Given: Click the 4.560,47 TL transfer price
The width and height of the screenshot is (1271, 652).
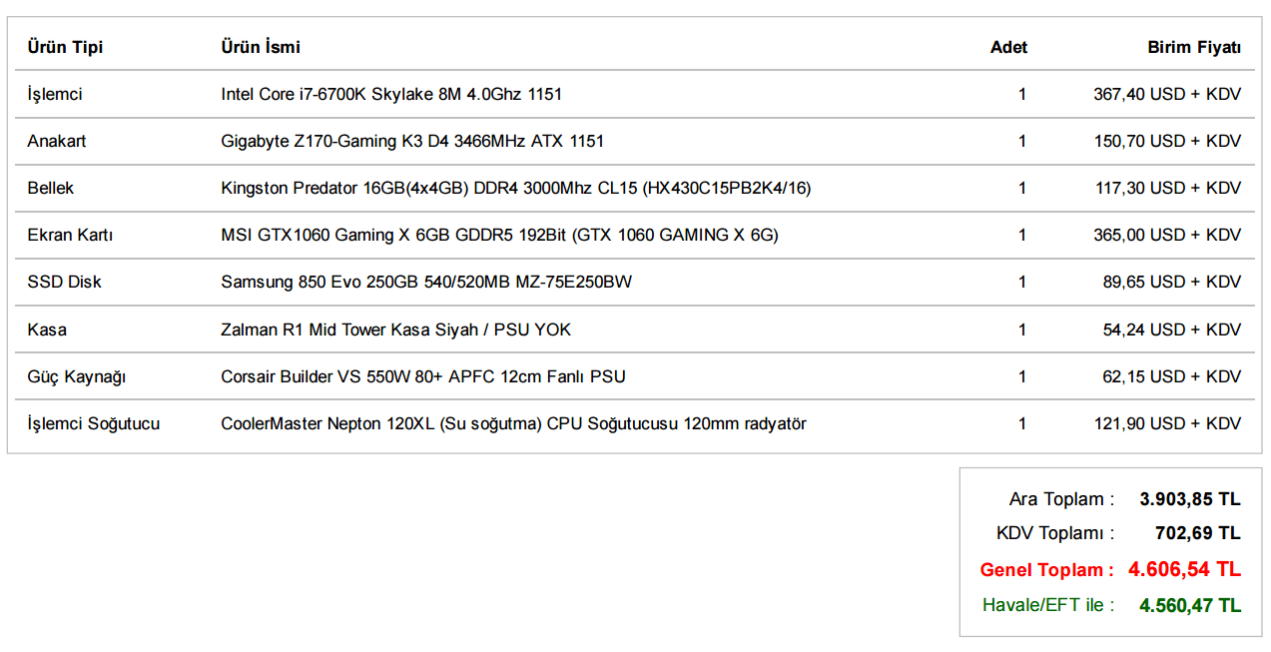Looking at the screenshot, I should click(1190, 605).
